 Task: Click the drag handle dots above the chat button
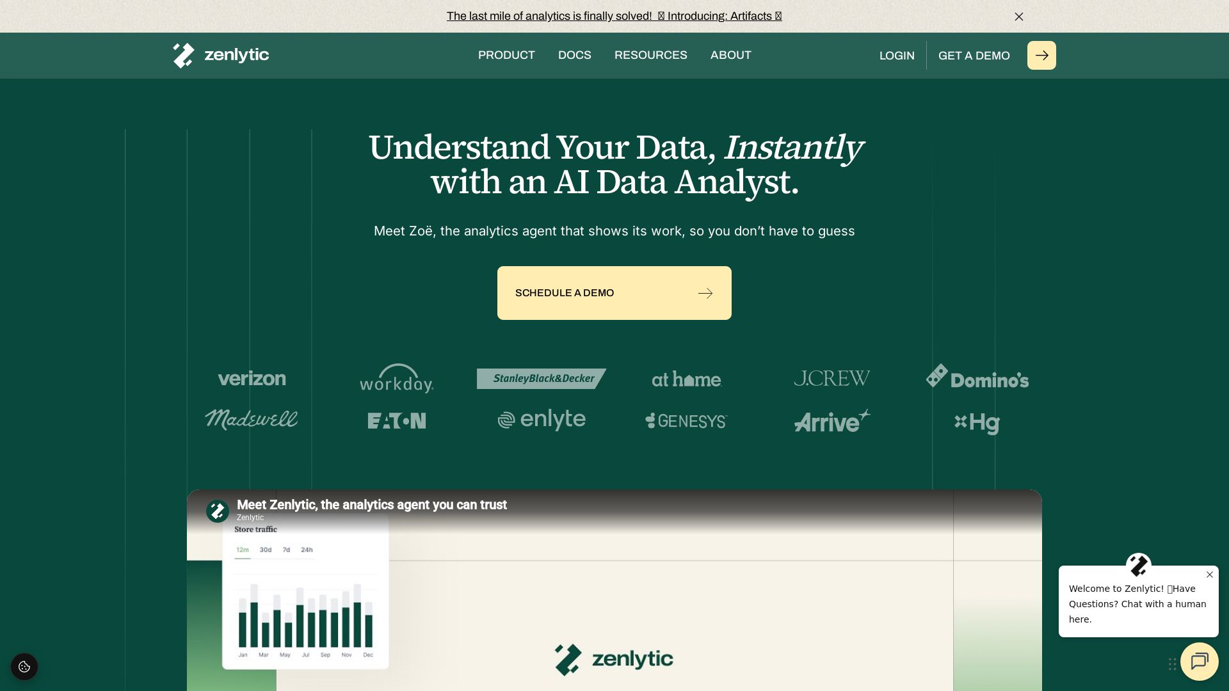tap(1172, 663)
